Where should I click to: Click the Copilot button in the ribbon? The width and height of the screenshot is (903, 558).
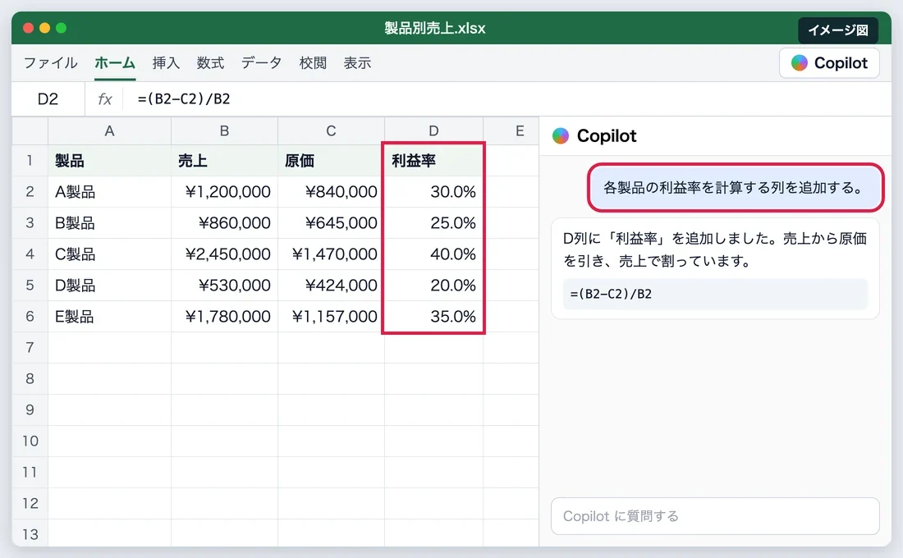coord(829,62)
